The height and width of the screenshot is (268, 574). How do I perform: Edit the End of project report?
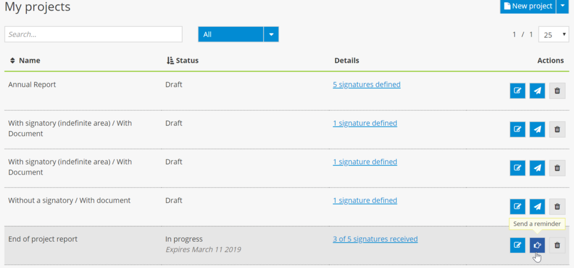[517, 245]
